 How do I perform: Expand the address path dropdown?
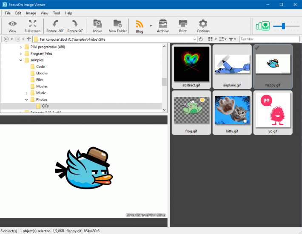194,39
